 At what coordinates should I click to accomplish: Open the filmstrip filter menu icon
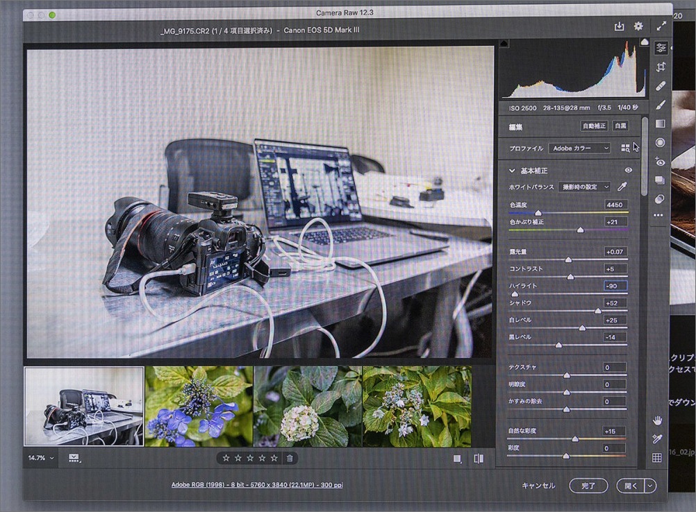click(74, 458)
